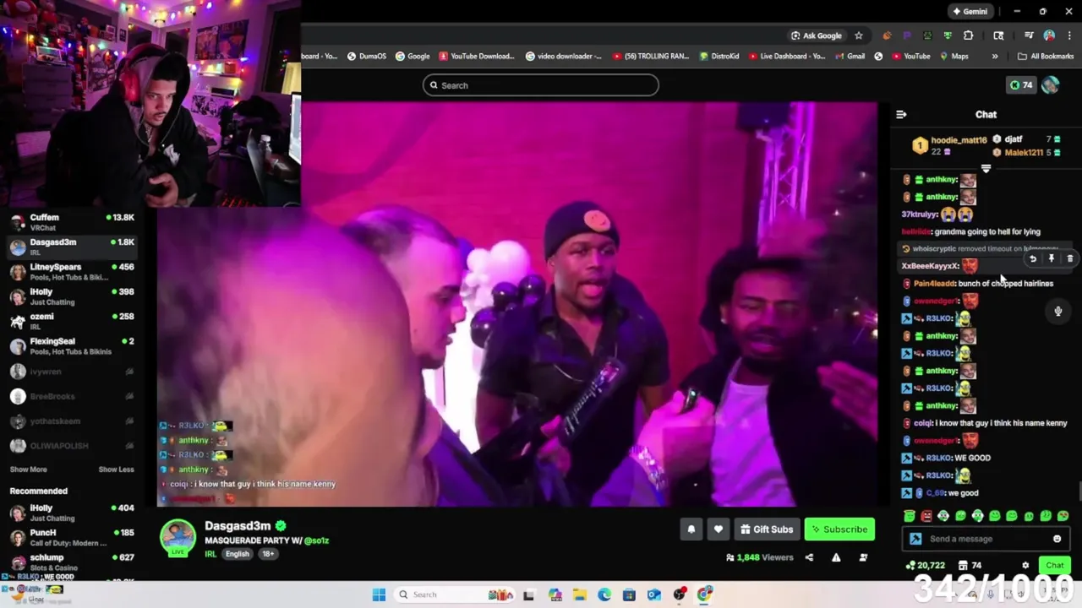Open @so1z link in stream title

316,540
